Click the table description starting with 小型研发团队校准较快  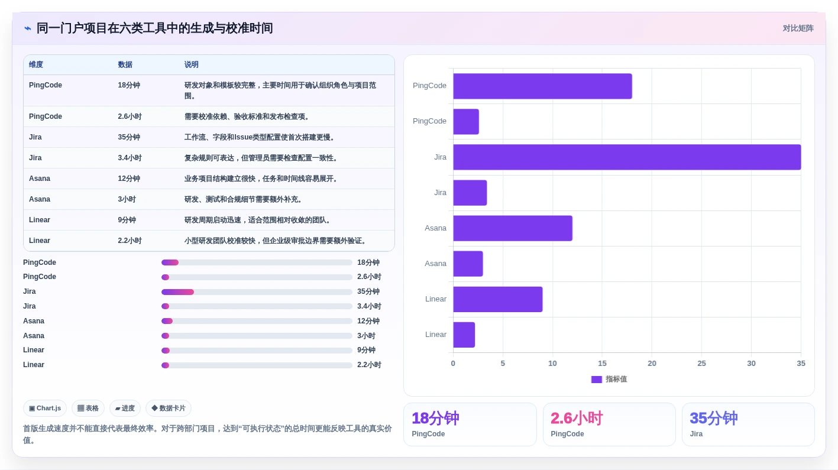pyautogui.click(x=276, y=241)
